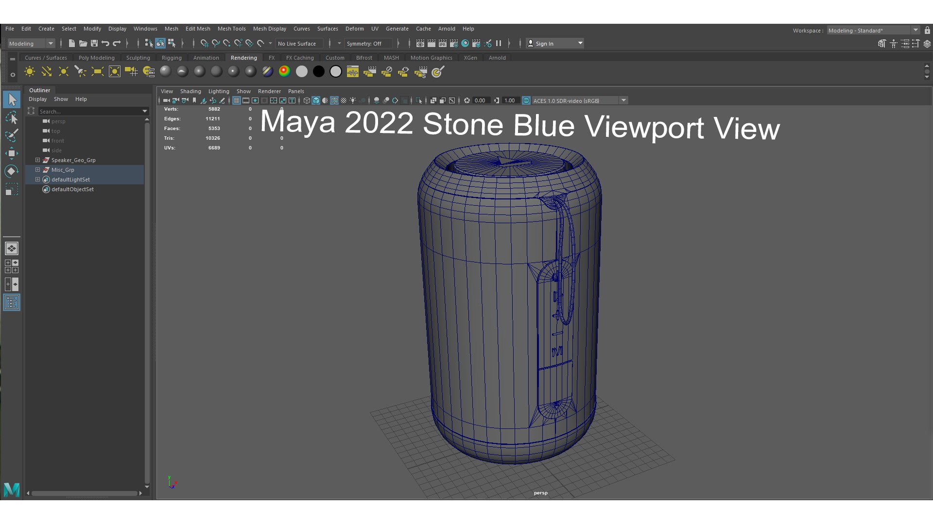Screen dimensions: 933x524
Task: Open a scene file icon
Action: click(83, 43)
